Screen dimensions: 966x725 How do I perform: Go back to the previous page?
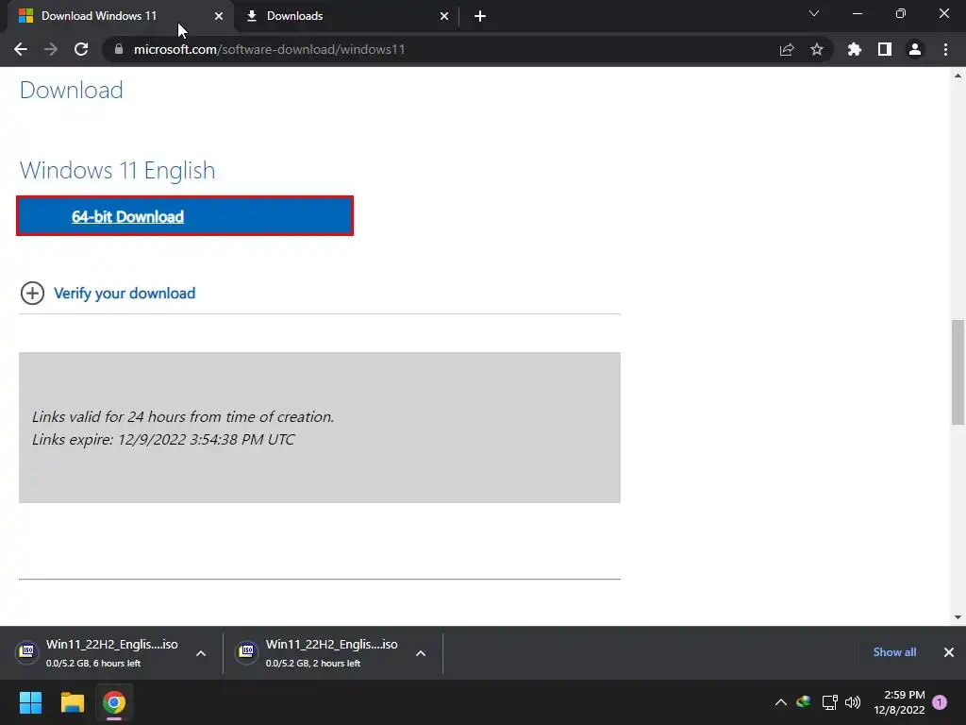click(21, 49)
